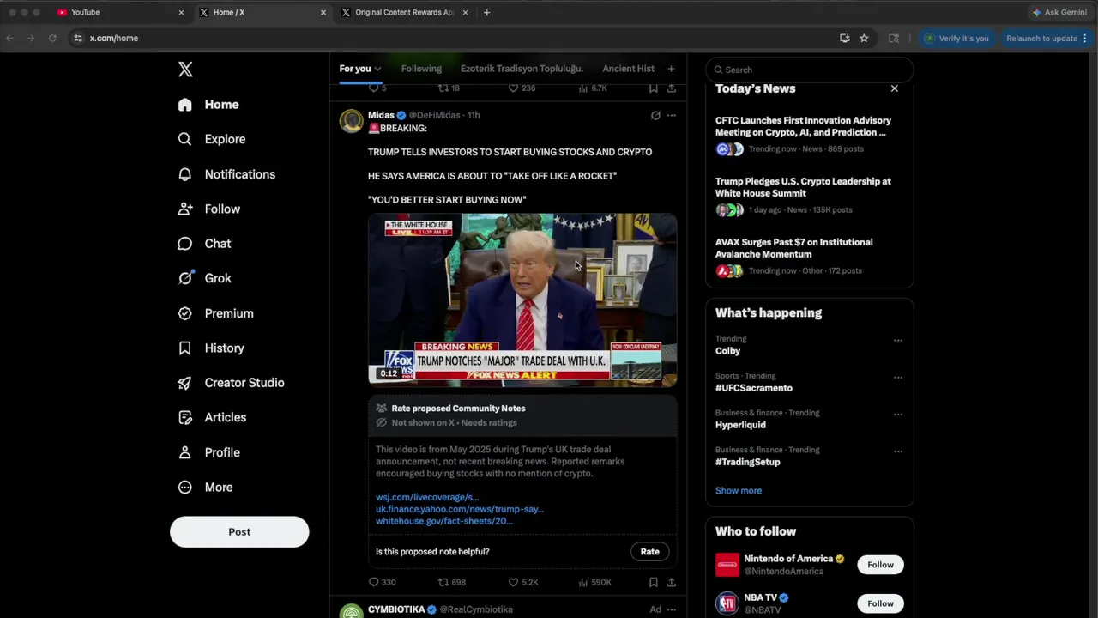Play the Trump Fox News video
The image size is (1098, 618).
[522, 299]
